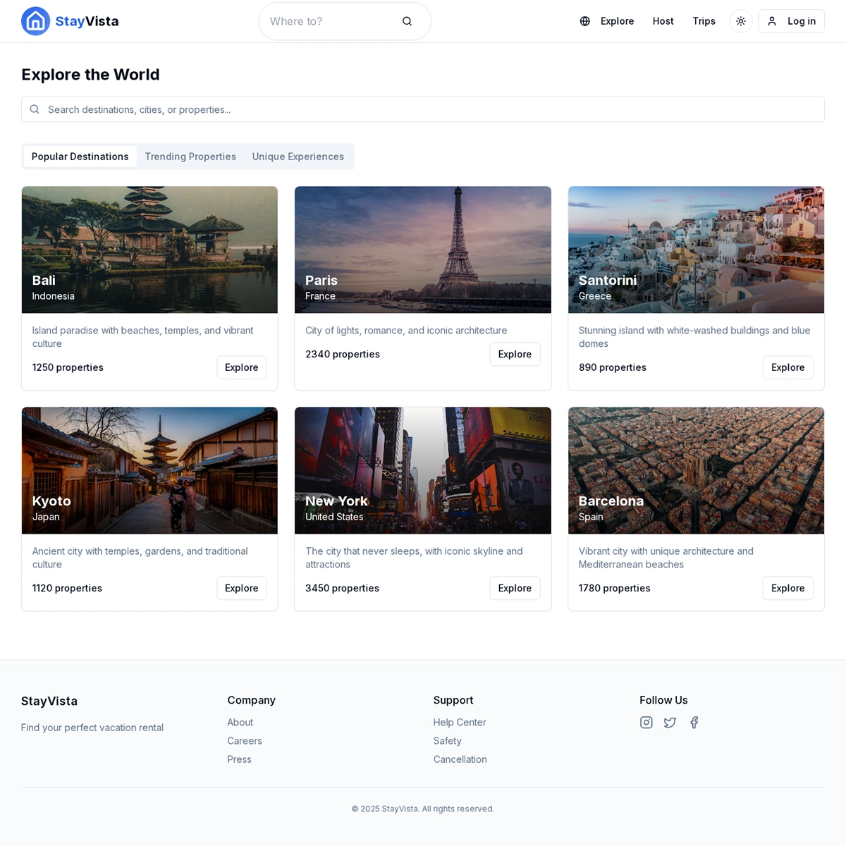Open the Help Center footer link
Image resolution: width=846 pixels, height=846 pixels.
(x=460, y=723)
